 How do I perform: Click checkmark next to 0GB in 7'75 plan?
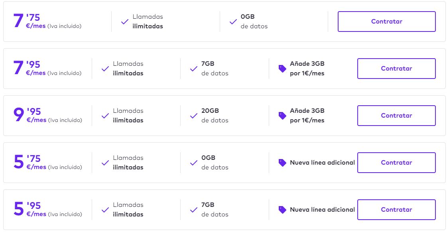233,22
